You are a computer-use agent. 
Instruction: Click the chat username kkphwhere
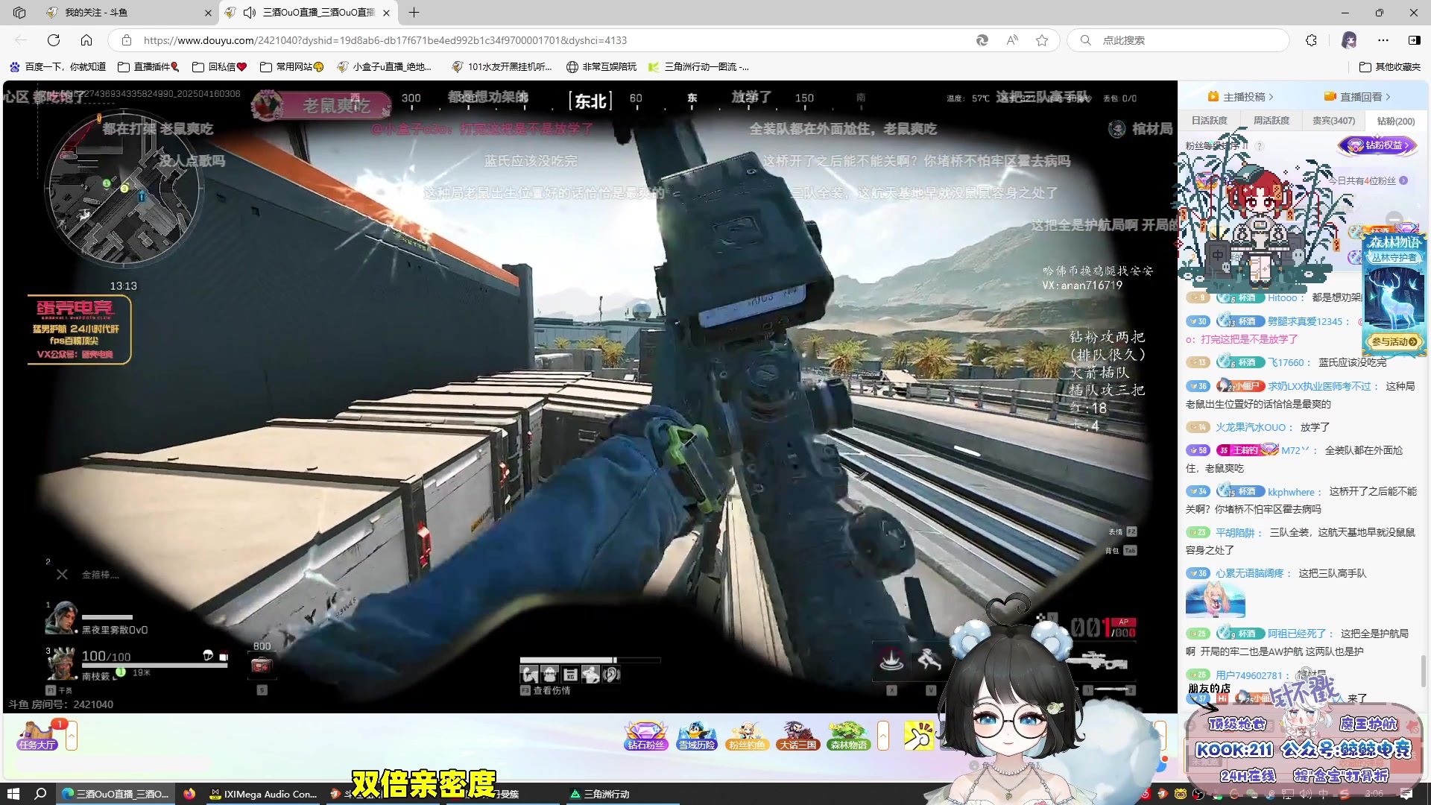coord(1291,493)
